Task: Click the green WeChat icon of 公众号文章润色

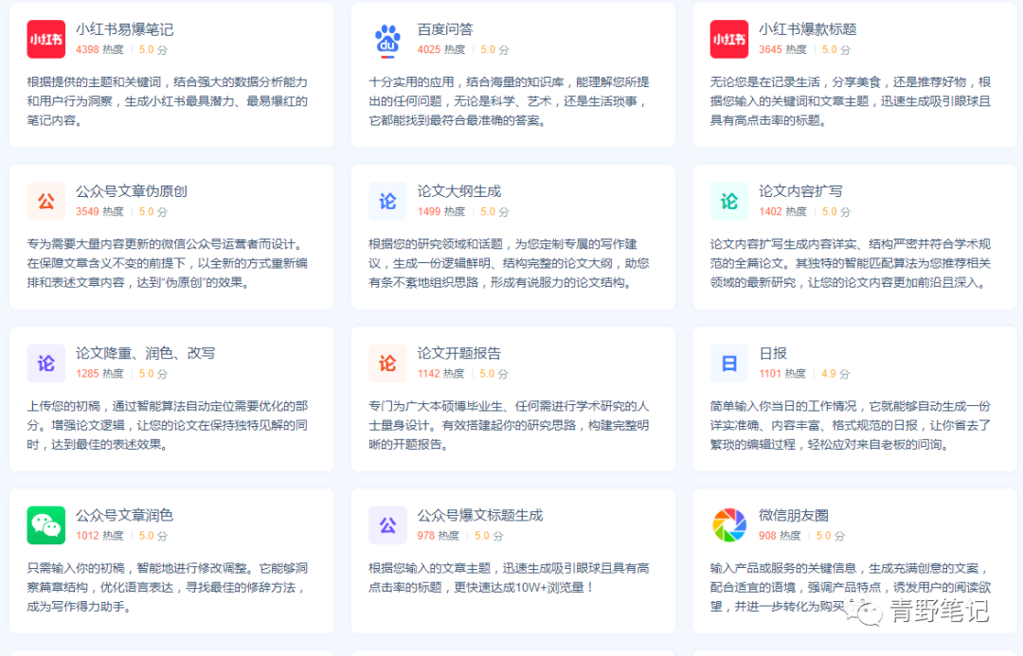Action: click(45, 525)
